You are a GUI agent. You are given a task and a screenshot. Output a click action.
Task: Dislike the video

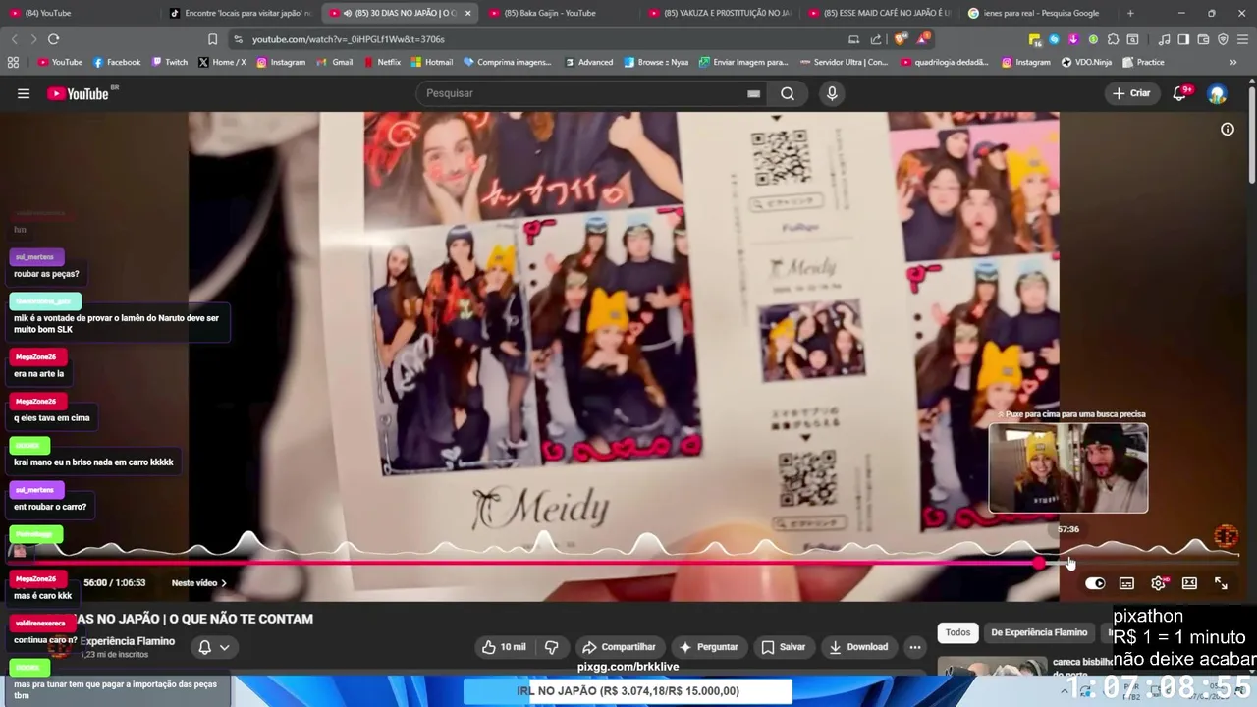tap(551, 647)
